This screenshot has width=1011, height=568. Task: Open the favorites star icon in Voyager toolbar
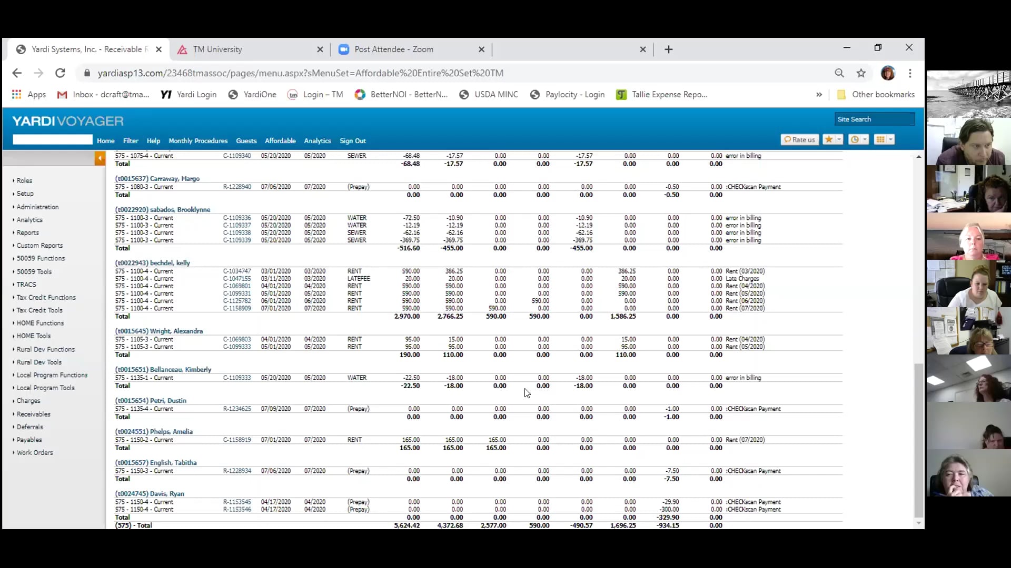[x=829, y=139]
